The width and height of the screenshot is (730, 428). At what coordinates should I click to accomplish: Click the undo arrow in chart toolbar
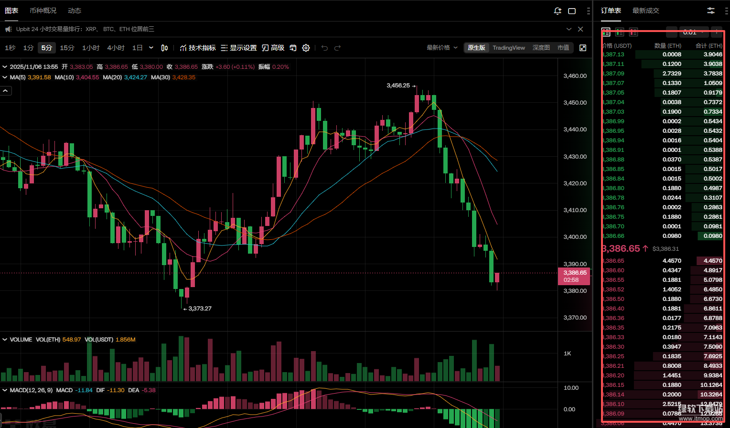325,48
